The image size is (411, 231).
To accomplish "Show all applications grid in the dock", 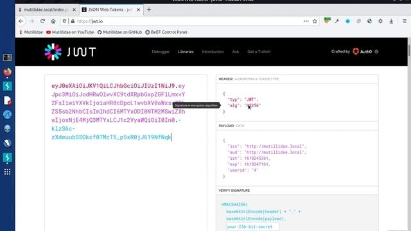I will click(x=7, y=171).
